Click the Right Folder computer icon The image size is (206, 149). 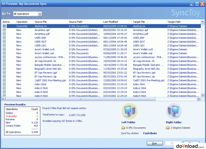coord(174,111)
